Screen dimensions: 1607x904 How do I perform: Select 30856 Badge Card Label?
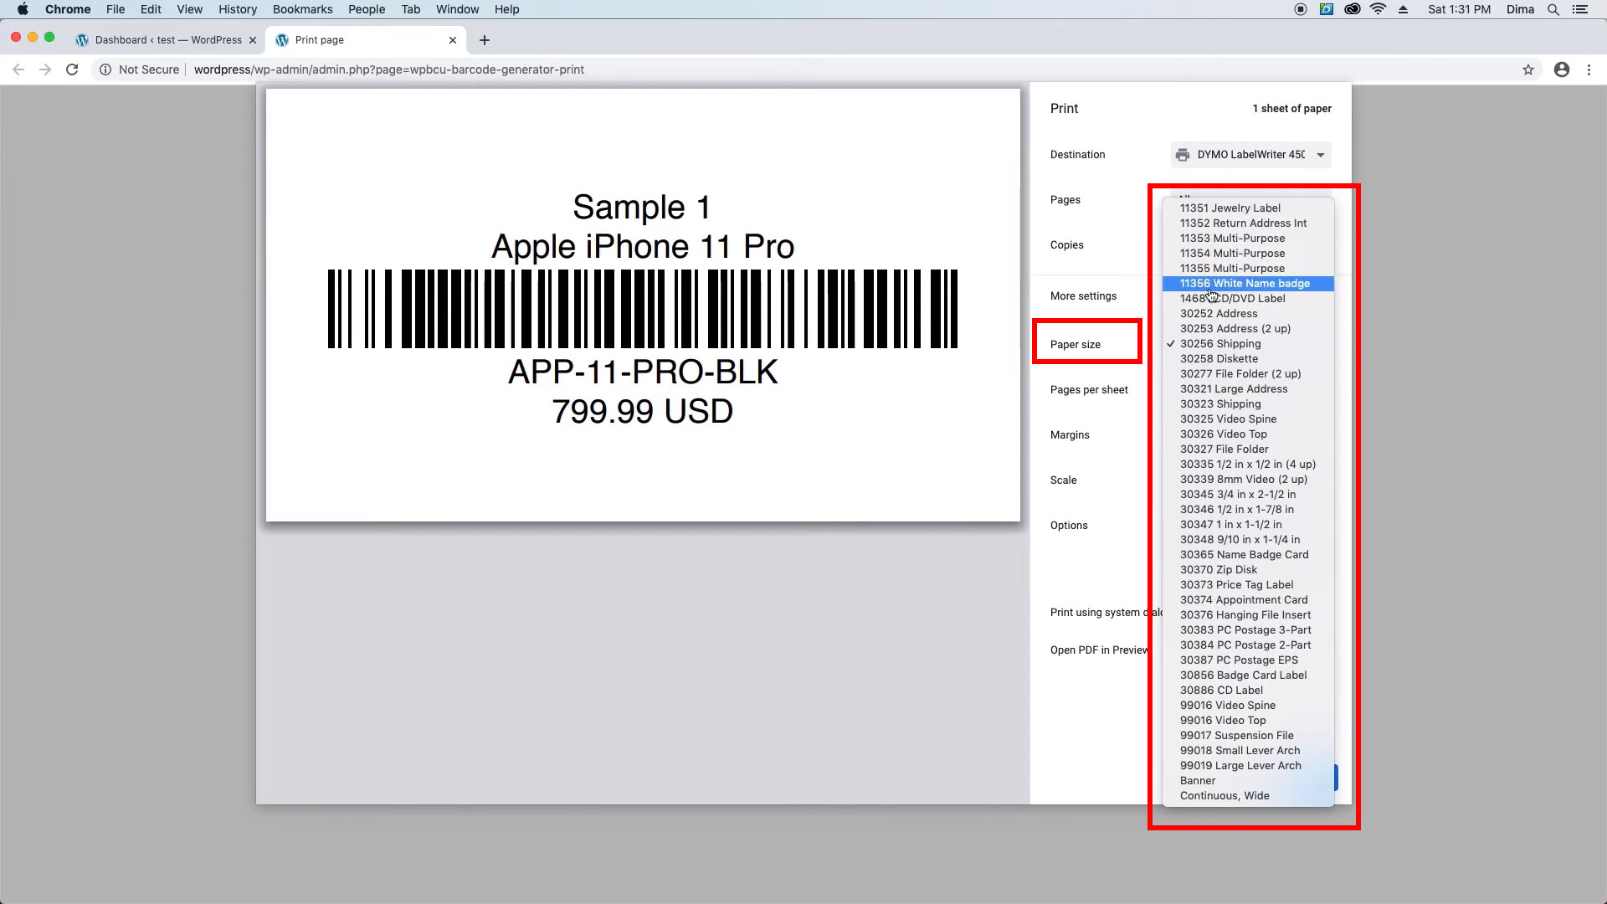point(1248,675)
